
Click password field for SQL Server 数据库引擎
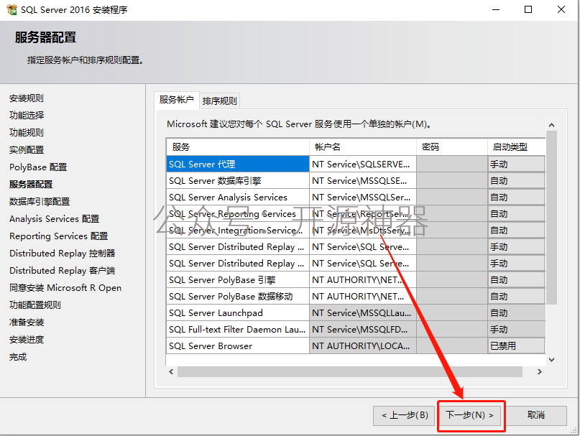[x=451, y=180]
